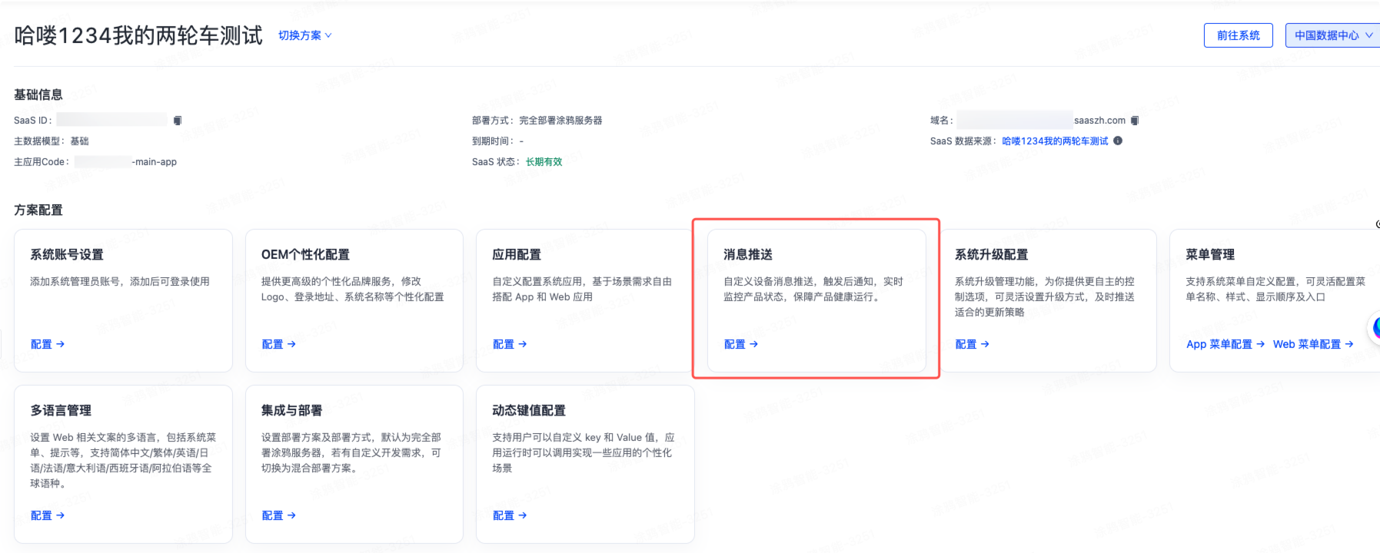This screenshot has height=553, width=1380.
Task: Open the App 菜单配置 link
Action: coord(1225,344)
